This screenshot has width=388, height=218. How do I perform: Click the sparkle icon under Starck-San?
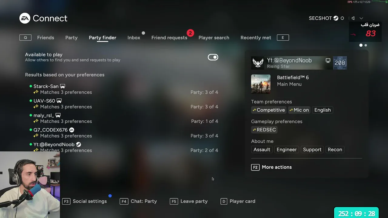click(x=36, y=92)
